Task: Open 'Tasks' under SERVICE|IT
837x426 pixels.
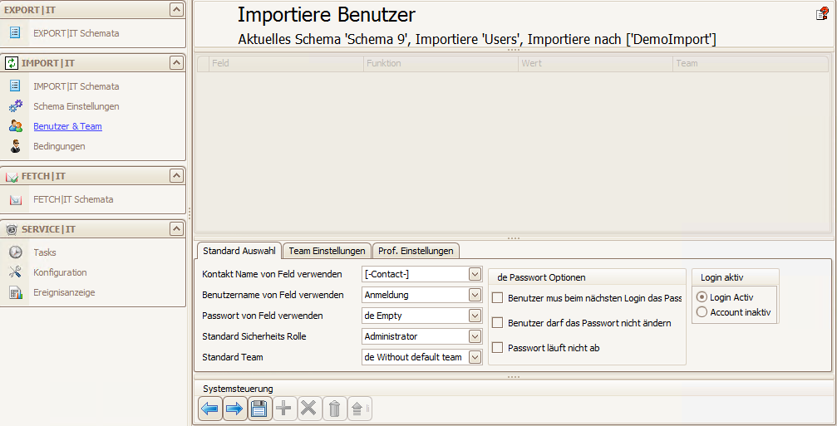Action: click(45, 252)
